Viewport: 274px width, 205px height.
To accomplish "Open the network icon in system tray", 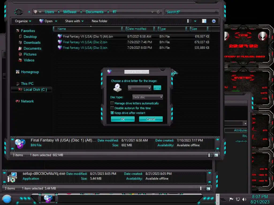I will pos(238,199).
